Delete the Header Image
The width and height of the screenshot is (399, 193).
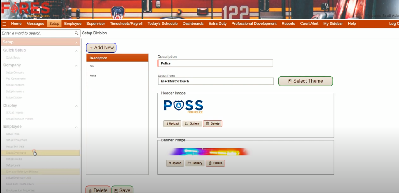point(213,123)
